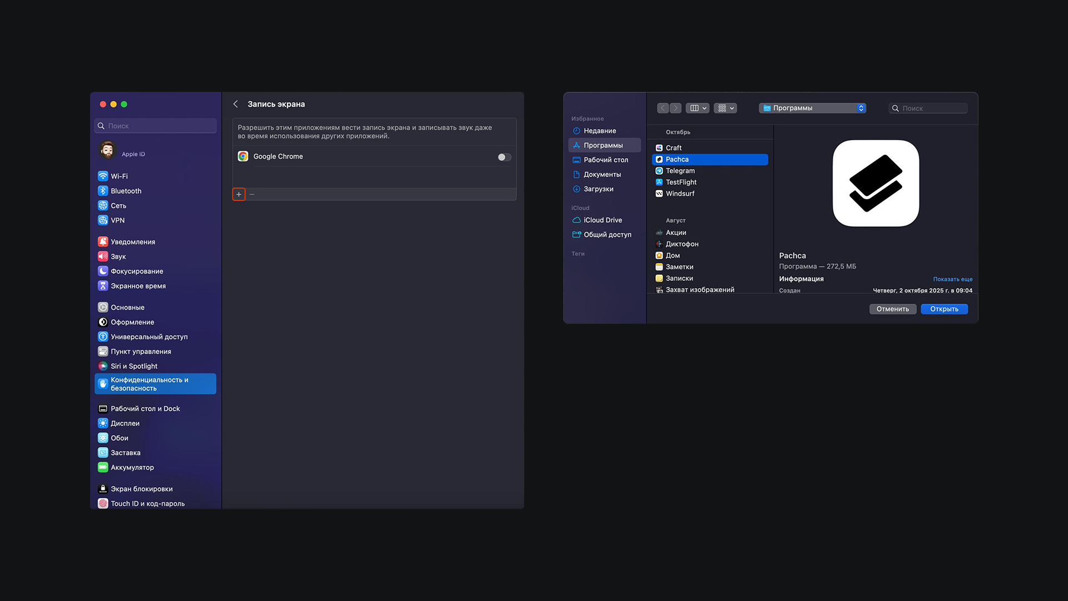Screen dimensions: 1068x601
Task: Open the grouping options dropdown
Action: (x=725, y=108)
